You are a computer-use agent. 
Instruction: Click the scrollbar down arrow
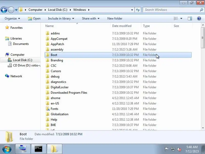[x=203, y=128]
